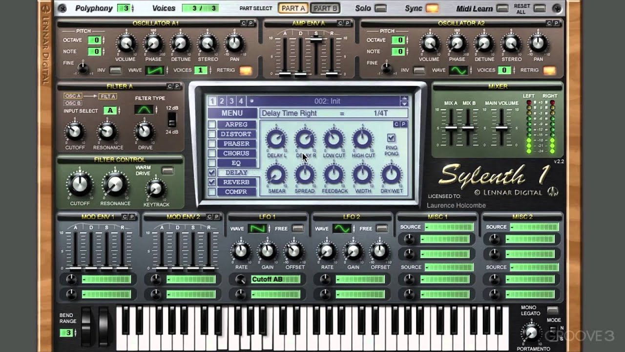Click Oscillator A1 Fine tune knob
The width and height of the screenshot is (625, 352).
(83, 68)
